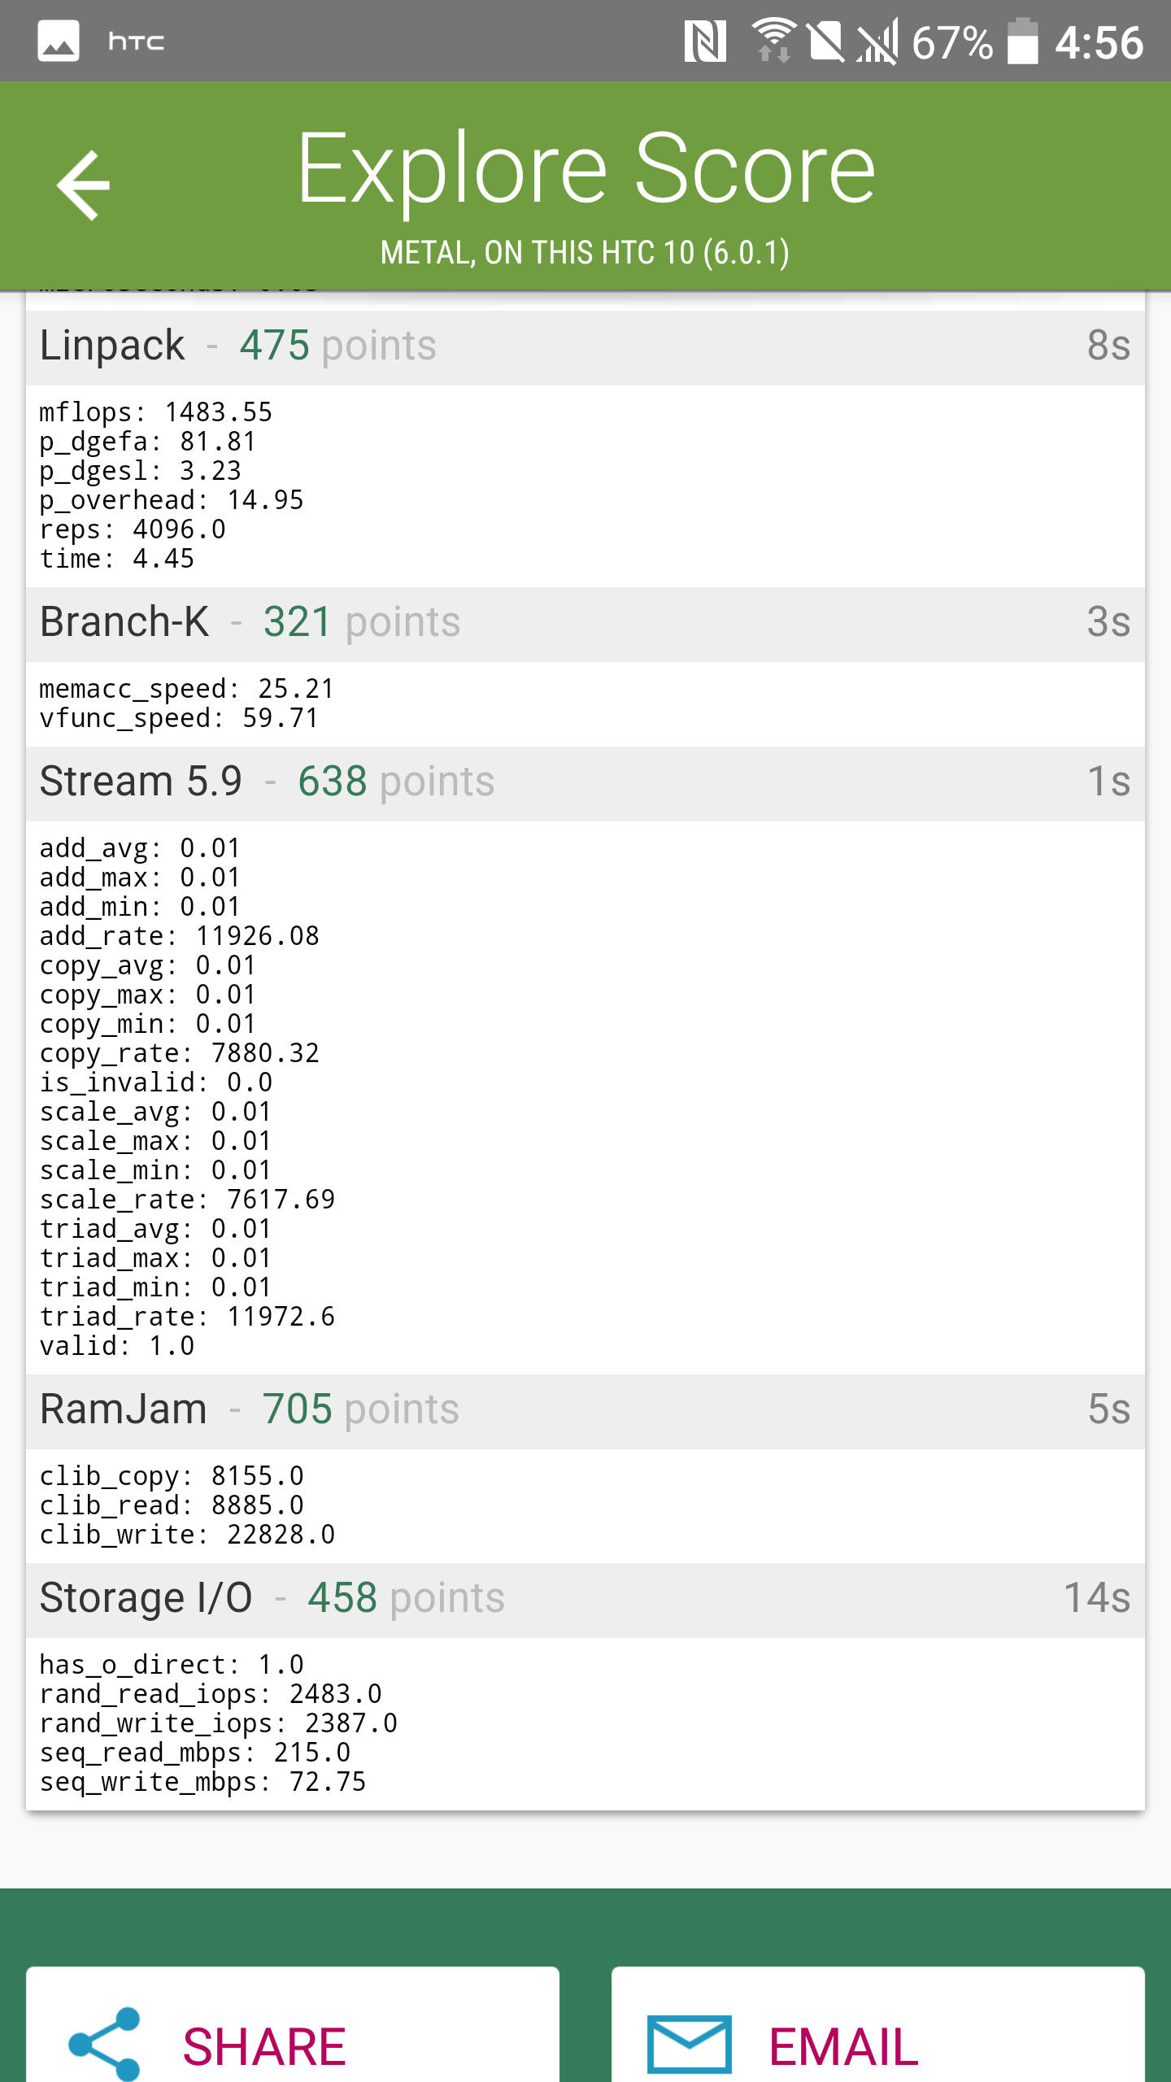1171x2082 pixels.
Task: Tap the Wi-Fi status icon
Action: click(x=773, y=41)
